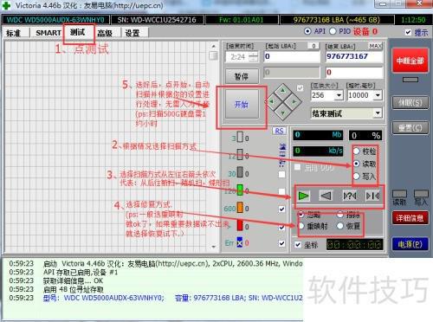The image size is (433, 322).
Task: Select the 读取 (read) radio button
Action: [357, 164]
